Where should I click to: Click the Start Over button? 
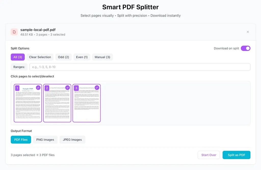coord(209,155)
